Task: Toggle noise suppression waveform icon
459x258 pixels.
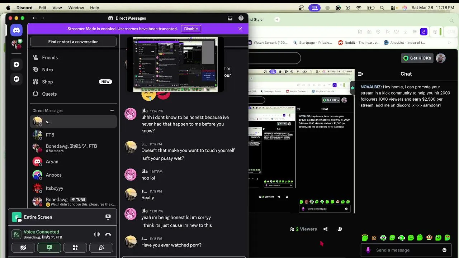Action: click(97, 234)
